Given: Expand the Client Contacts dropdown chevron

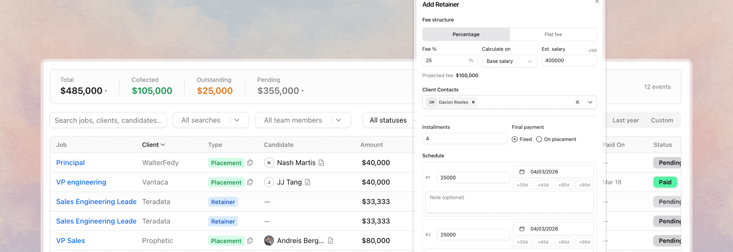Looking at the screenshot, I should pyautogui.click(x=590, y=102).
